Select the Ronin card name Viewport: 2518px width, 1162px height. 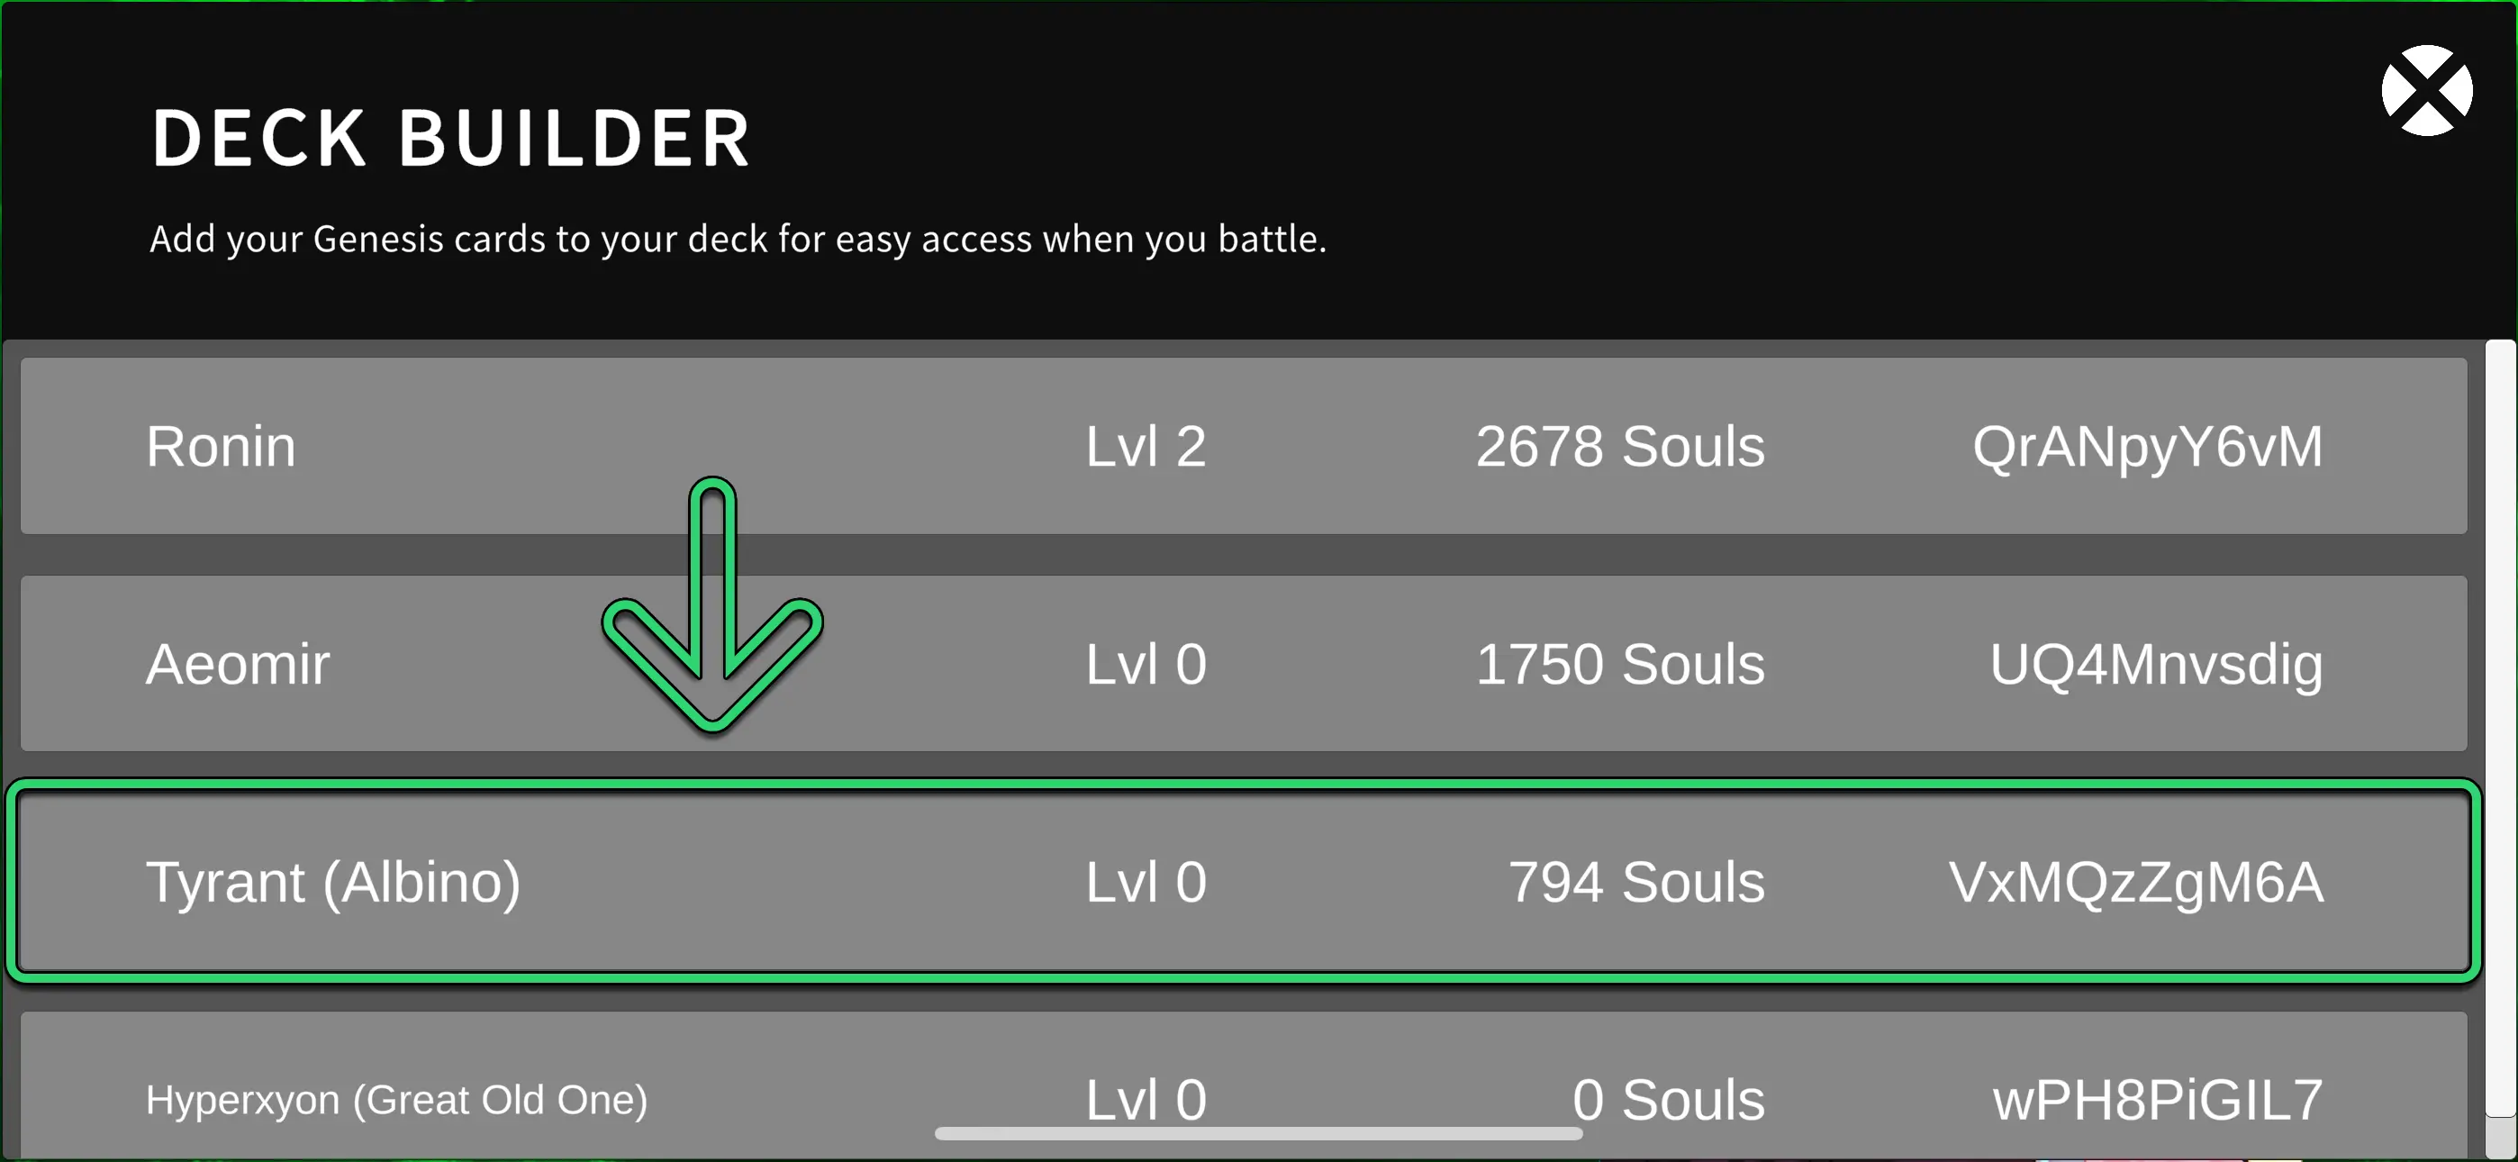tap(221, 447)
